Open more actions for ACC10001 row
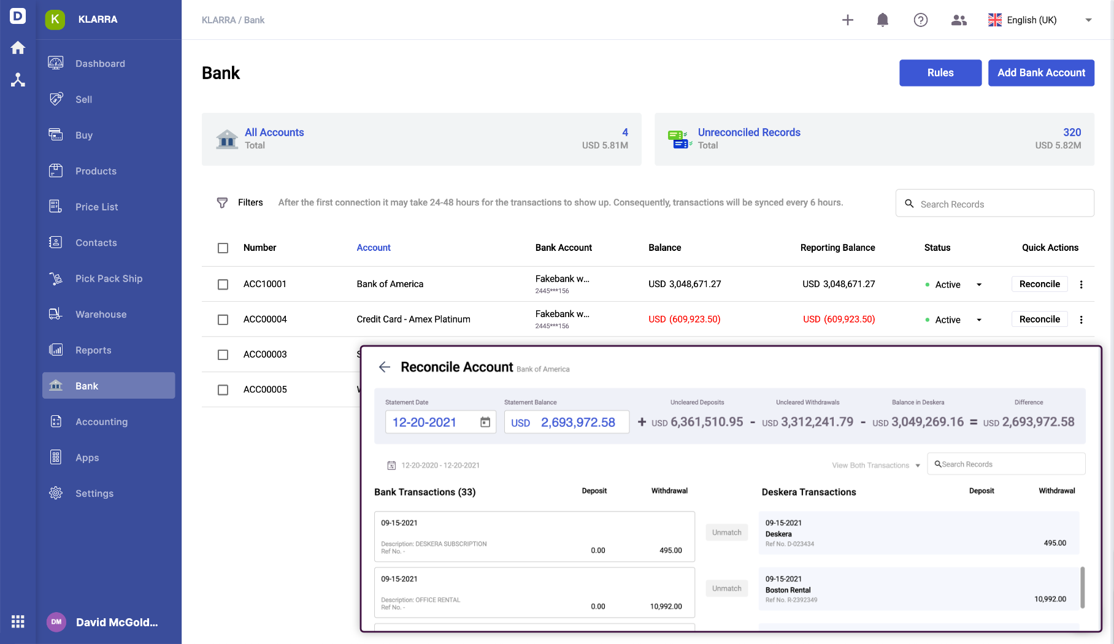Viewport: 1114px width, 644px height. tap(1081, 284)
